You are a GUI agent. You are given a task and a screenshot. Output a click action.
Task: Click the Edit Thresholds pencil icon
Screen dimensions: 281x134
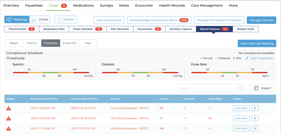247,58
